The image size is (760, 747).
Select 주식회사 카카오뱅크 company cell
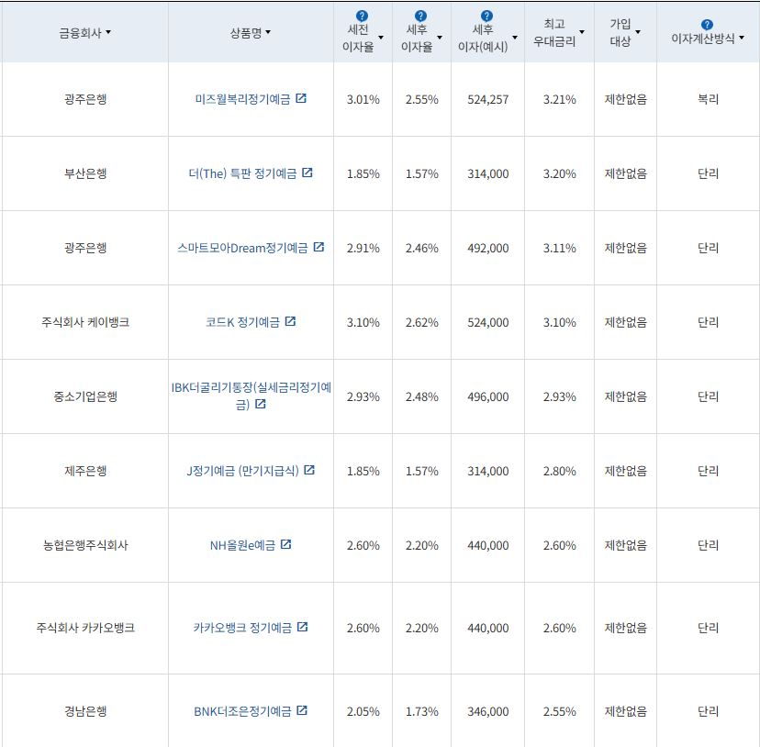tap(85, 628)
